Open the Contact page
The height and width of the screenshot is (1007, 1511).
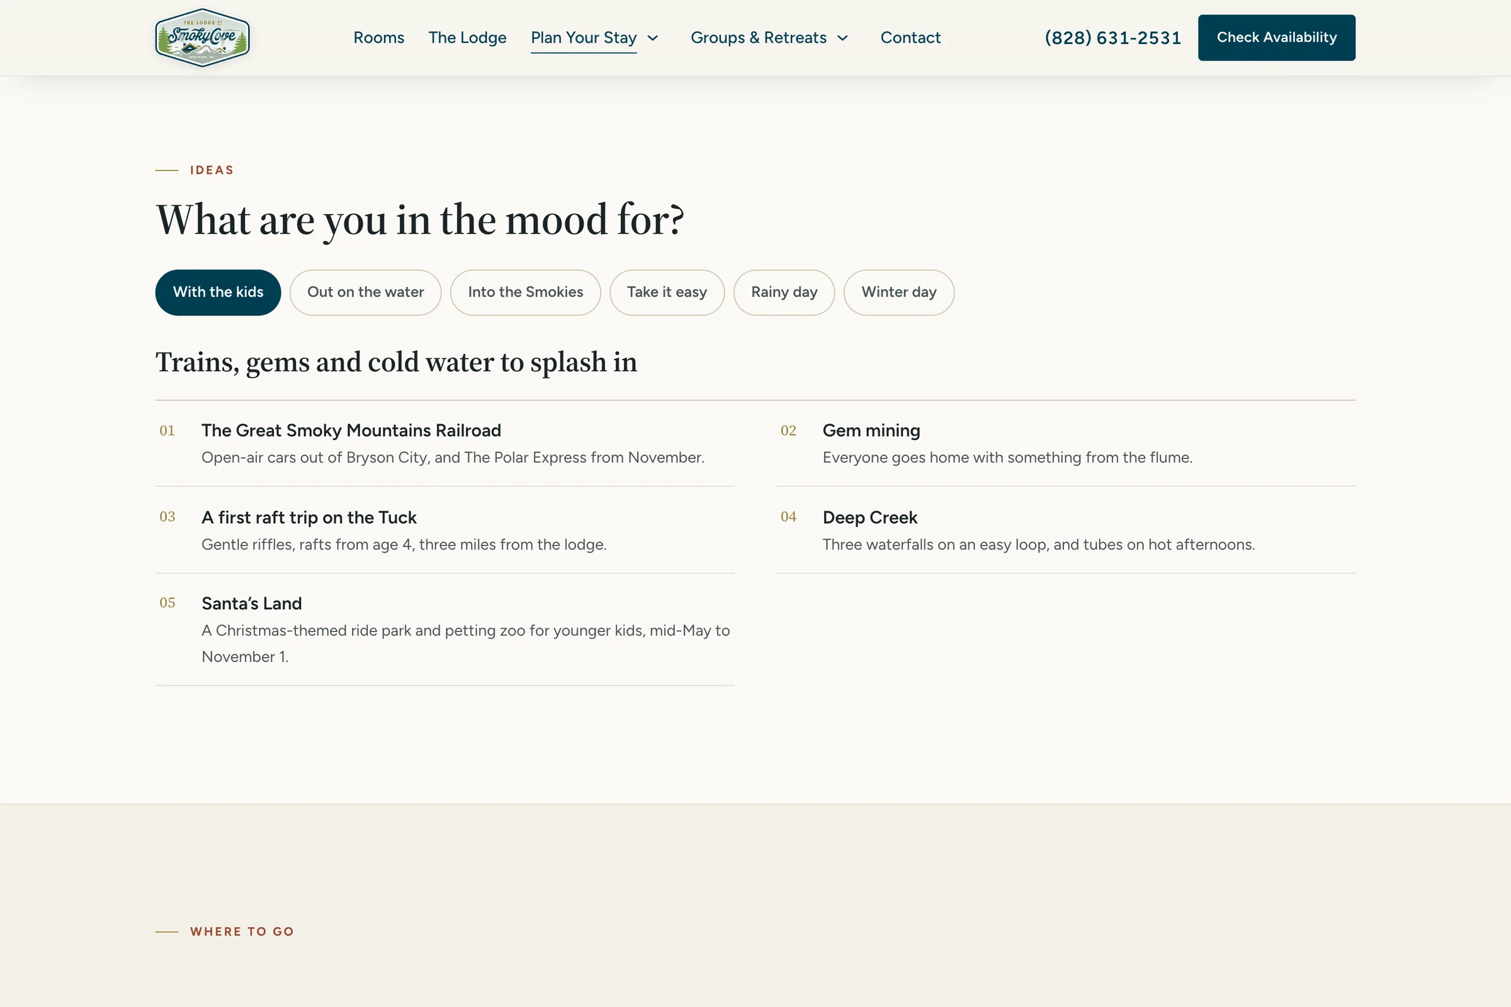(x=910, y=38)
